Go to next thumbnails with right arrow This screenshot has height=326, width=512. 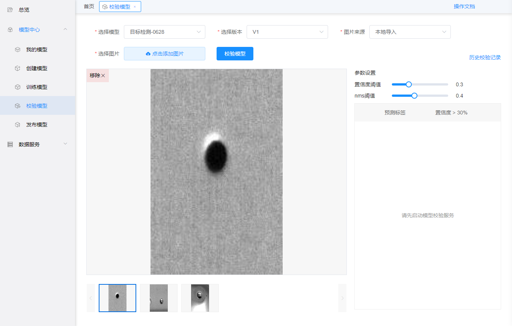342,298
